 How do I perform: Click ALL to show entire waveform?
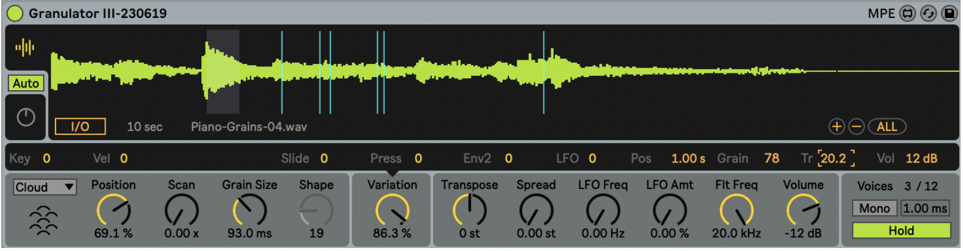[887, 127]
